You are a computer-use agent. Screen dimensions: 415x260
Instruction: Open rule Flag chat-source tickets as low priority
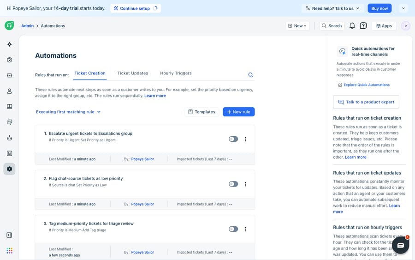point(86,179)
